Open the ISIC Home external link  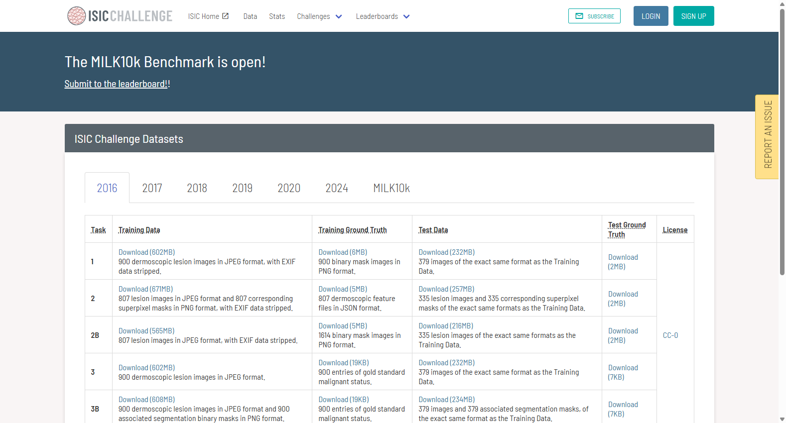pyautogui.click(x=208, y=16)
